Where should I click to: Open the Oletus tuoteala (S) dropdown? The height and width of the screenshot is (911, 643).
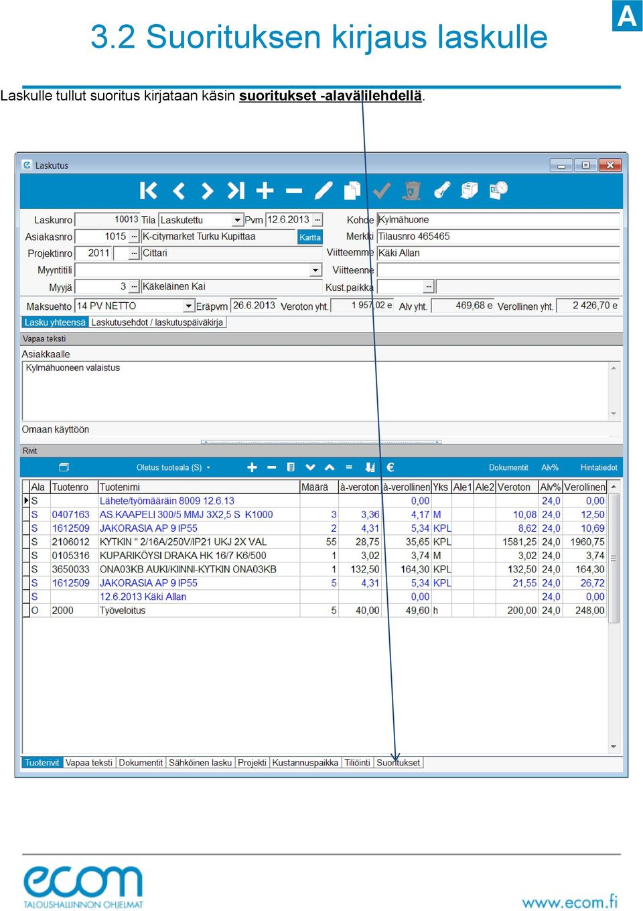[x=173, y=467]
